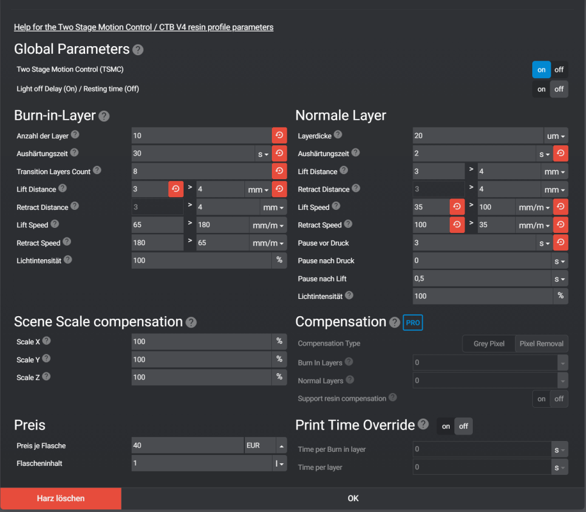This screenshot has height=512, width=586.
Task: Click the help icon next to Layerdicke
Action: pyautogui.click(x=338, y=135)
